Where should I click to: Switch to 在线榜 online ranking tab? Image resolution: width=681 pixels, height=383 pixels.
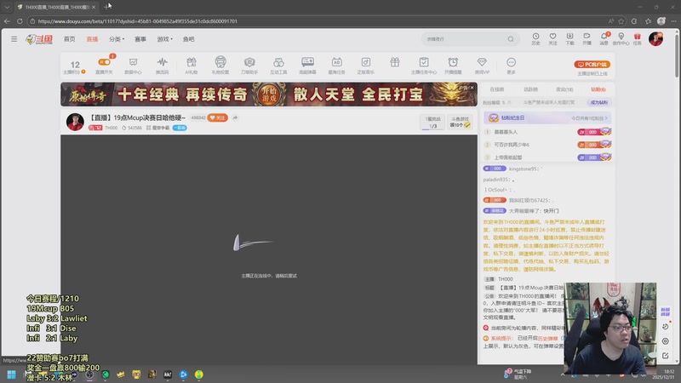pyautogui.click(x=497, y=89)
